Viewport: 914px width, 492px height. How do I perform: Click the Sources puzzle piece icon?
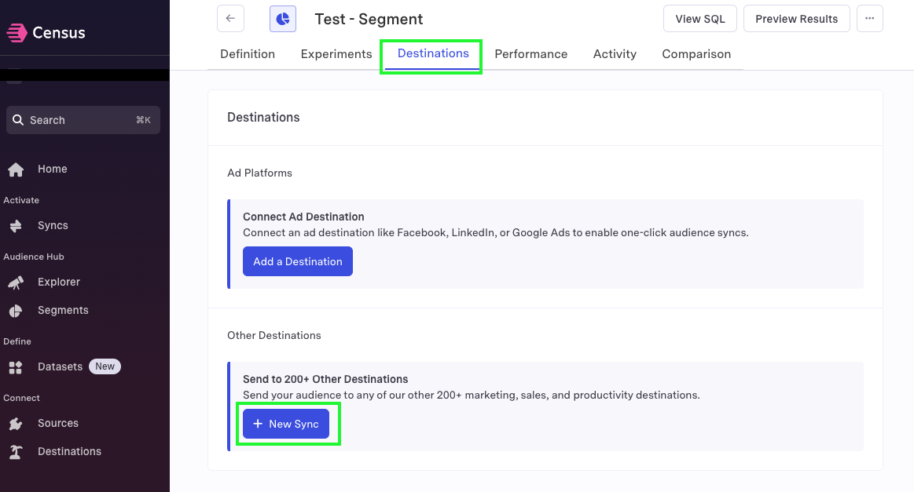click(16, 424)
